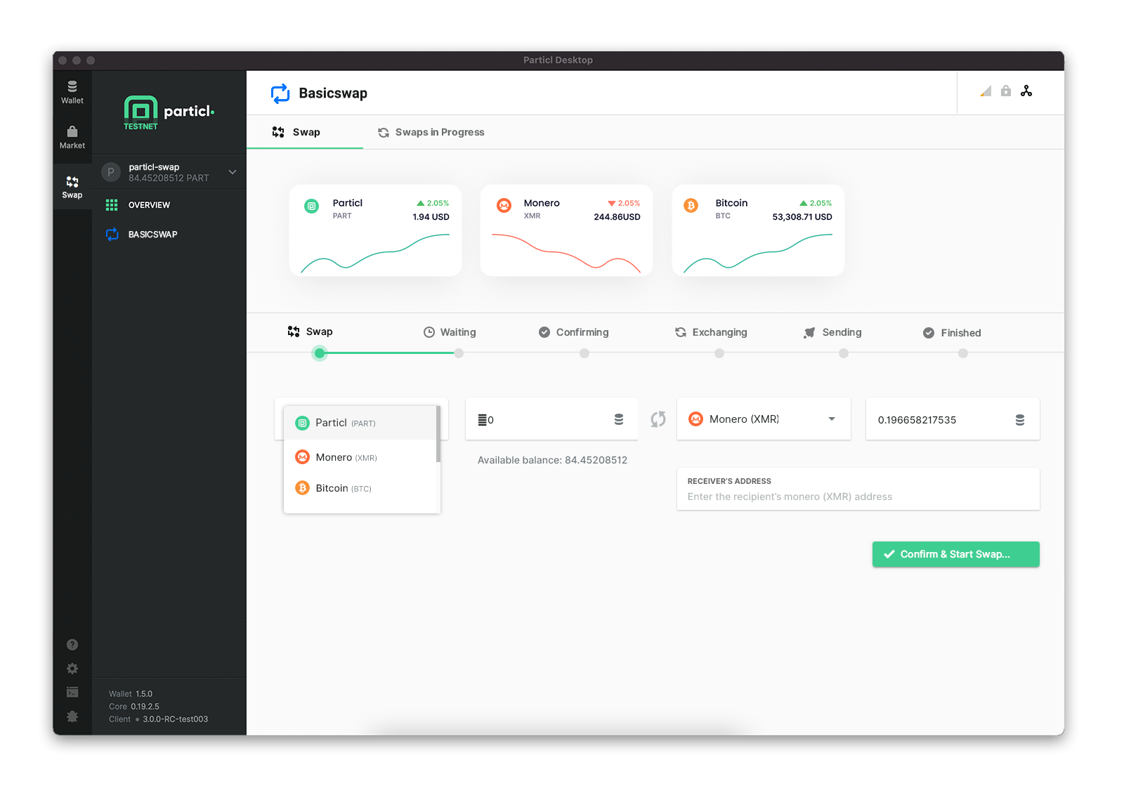Click the signal strength status icon
Image resolution: width=1124 pixels, height=795 pixels.
pyautogui.click(x=986, y=91)
